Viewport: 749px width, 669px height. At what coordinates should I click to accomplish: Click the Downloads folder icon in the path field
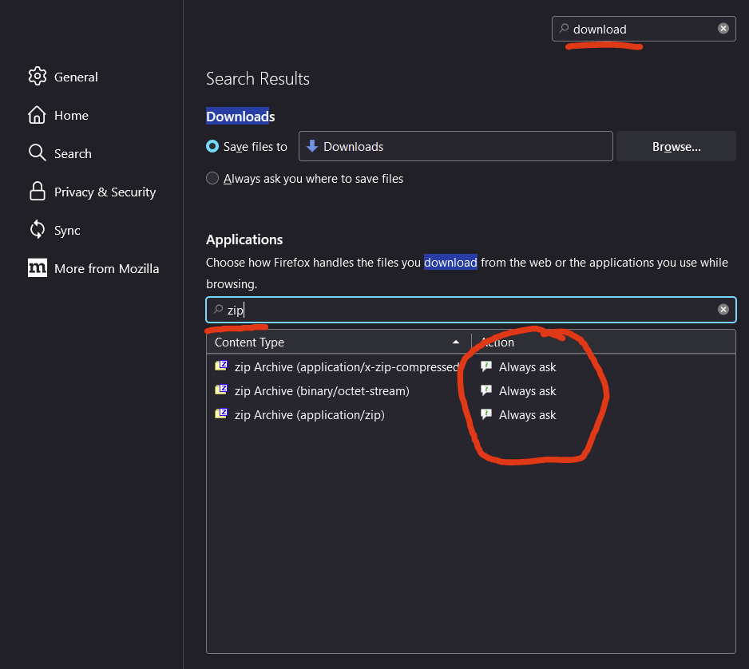click(x=311, y=146)
